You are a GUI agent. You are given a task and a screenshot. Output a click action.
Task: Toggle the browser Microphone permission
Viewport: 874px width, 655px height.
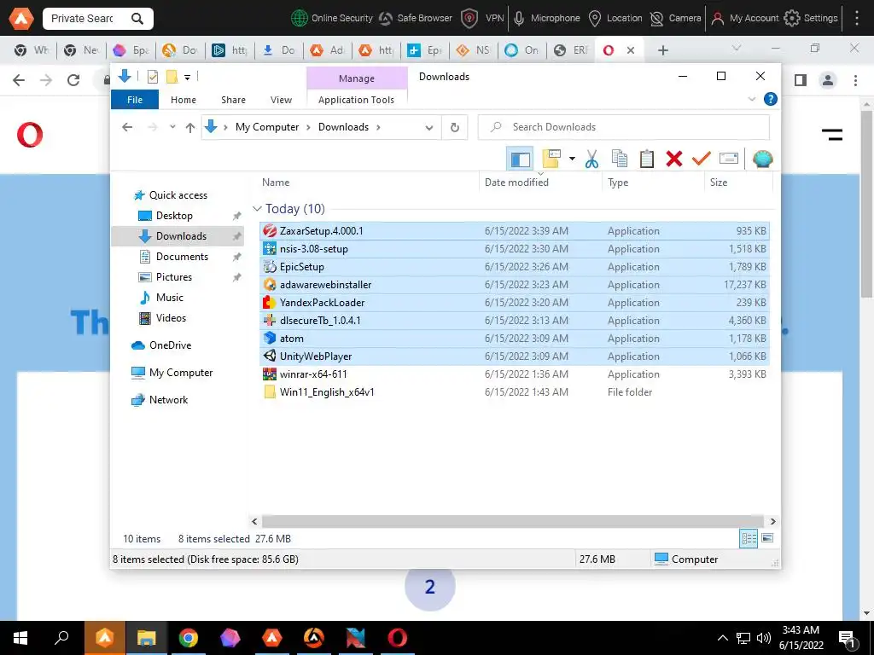(547, 19)
